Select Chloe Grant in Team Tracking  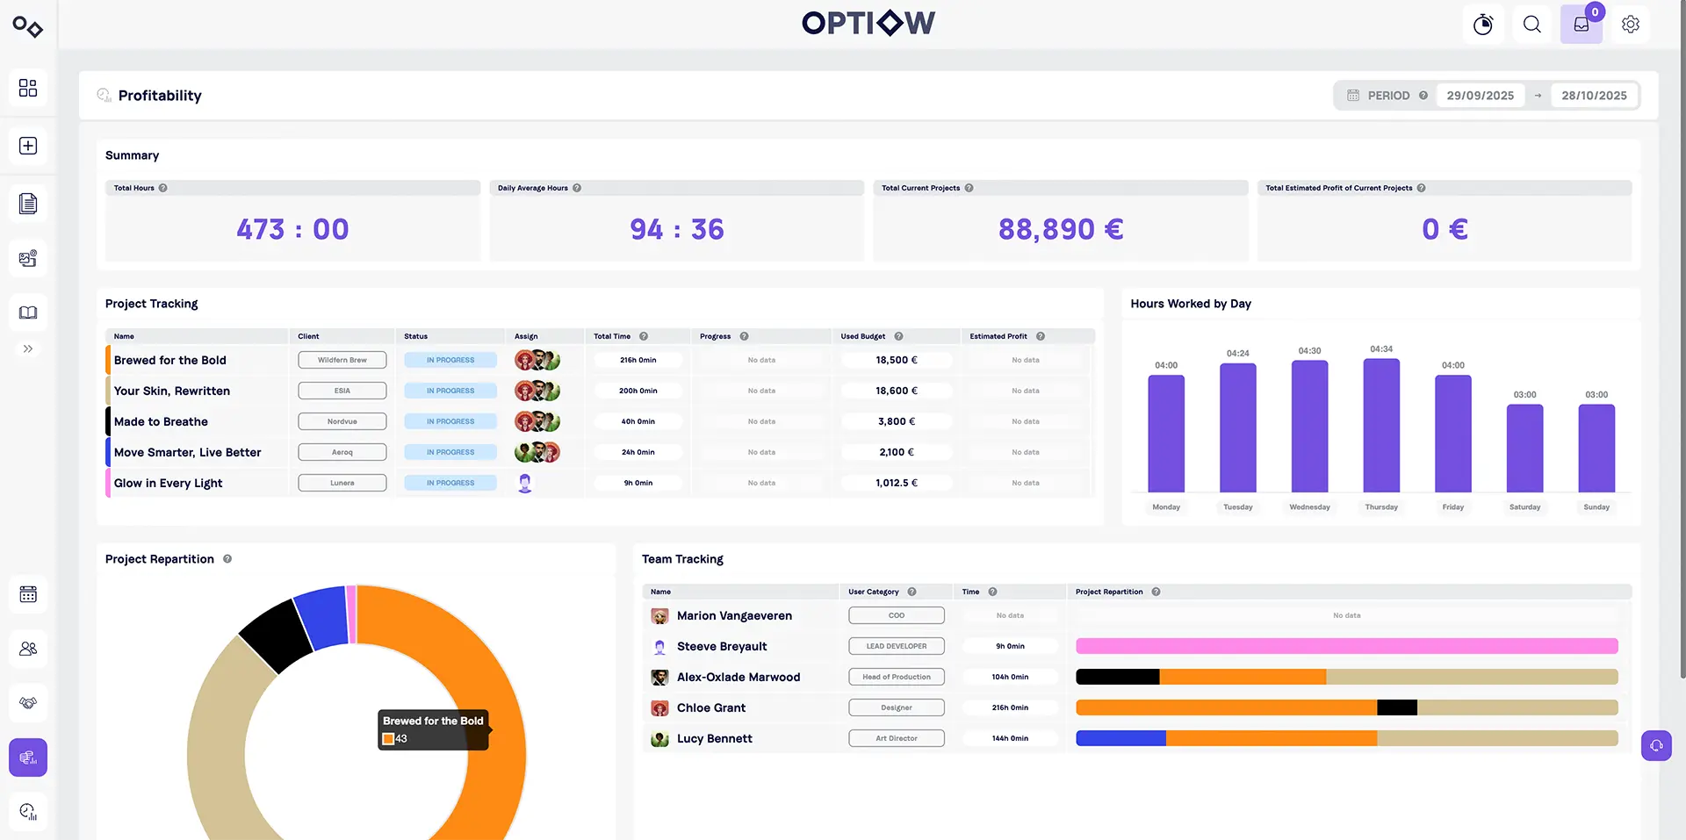(710, 707)
